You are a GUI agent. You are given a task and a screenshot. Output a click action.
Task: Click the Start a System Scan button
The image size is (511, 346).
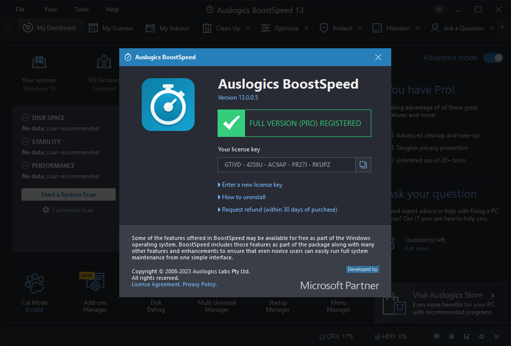pyautogui.click(x=68, y=195)
